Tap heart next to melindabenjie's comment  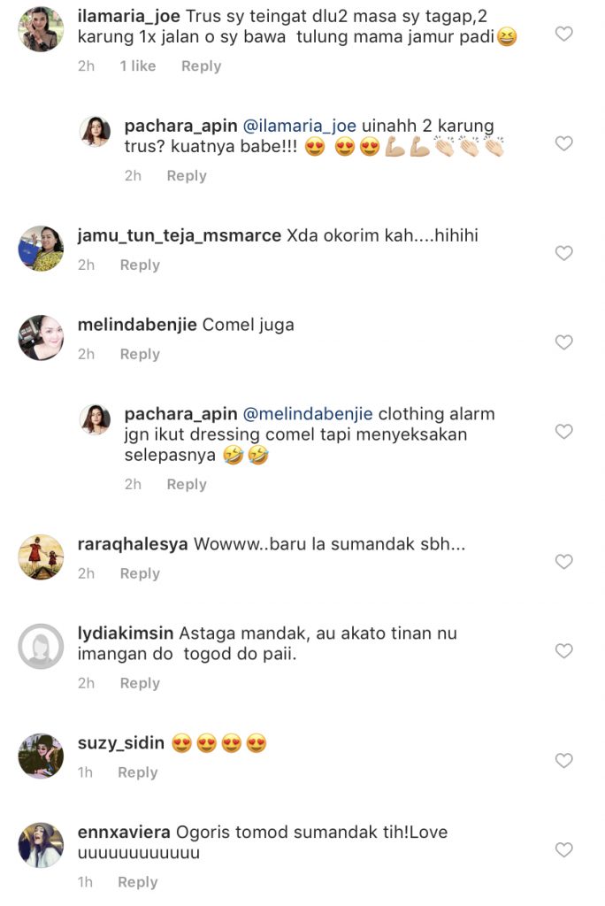click(x=563, y=342)
